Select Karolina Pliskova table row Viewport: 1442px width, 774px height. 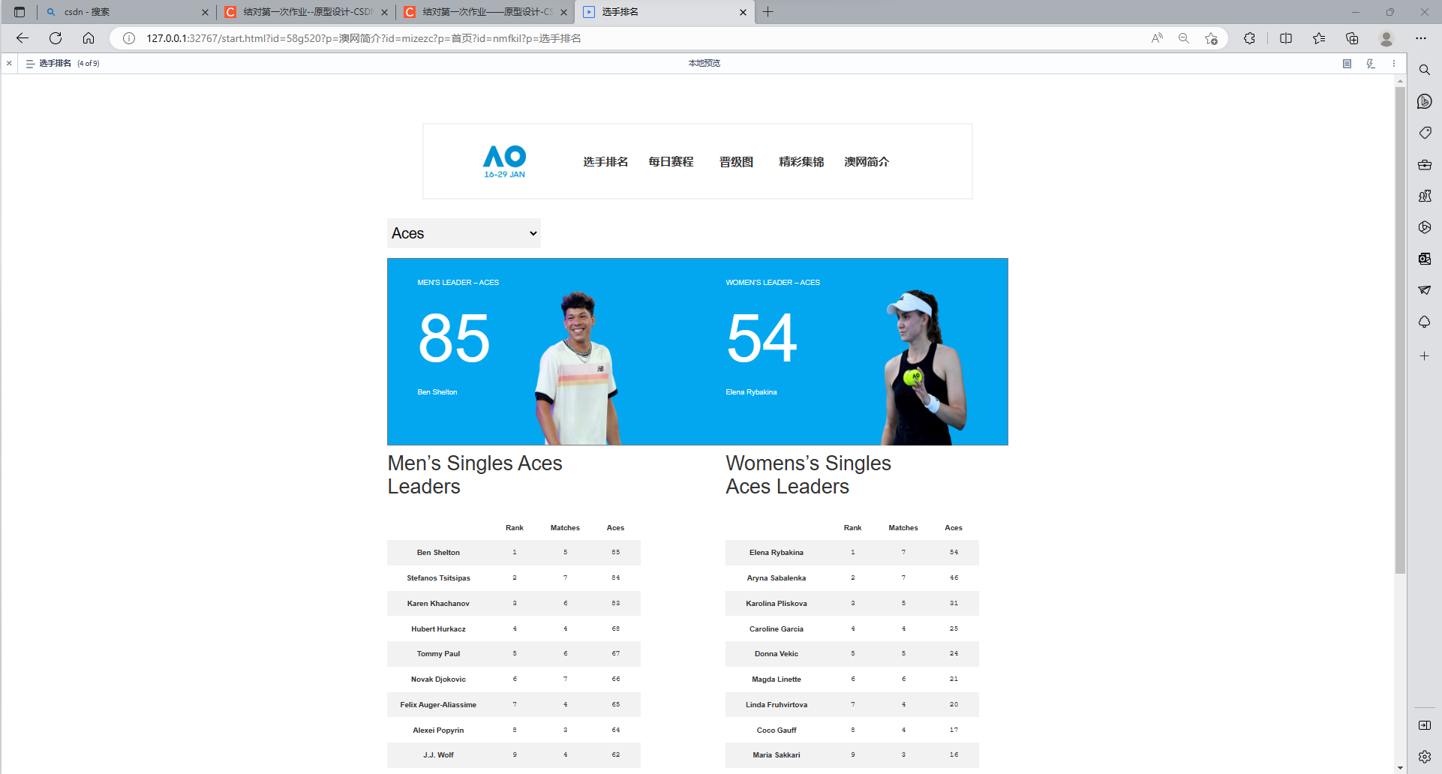[852, 604]
